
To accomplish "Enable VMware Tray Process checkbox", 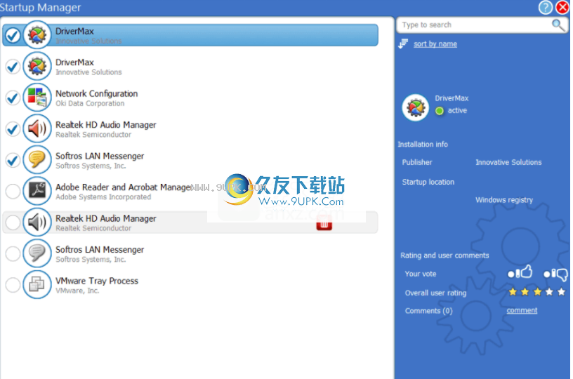I will pos(13,285).
